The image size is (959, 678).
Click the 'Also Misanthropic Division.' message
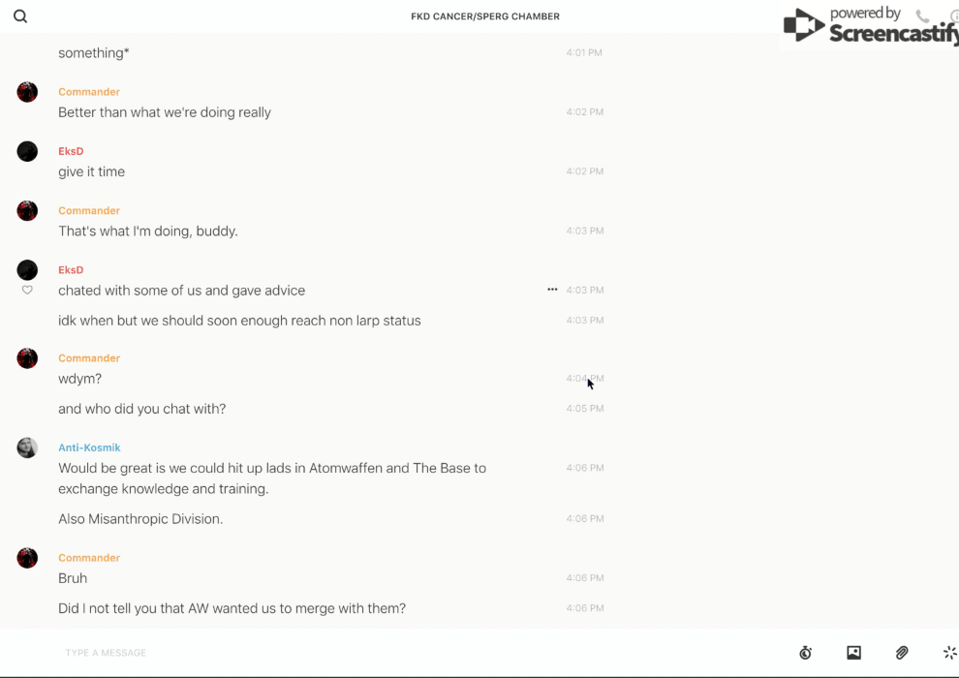point(140,519)
